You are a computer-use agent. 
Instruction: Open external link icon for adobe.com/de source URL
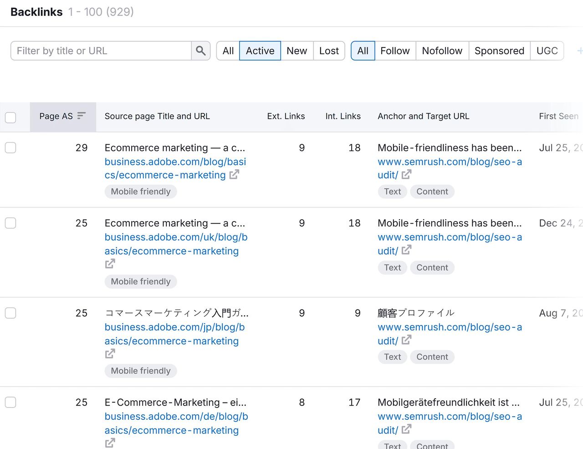110,443
